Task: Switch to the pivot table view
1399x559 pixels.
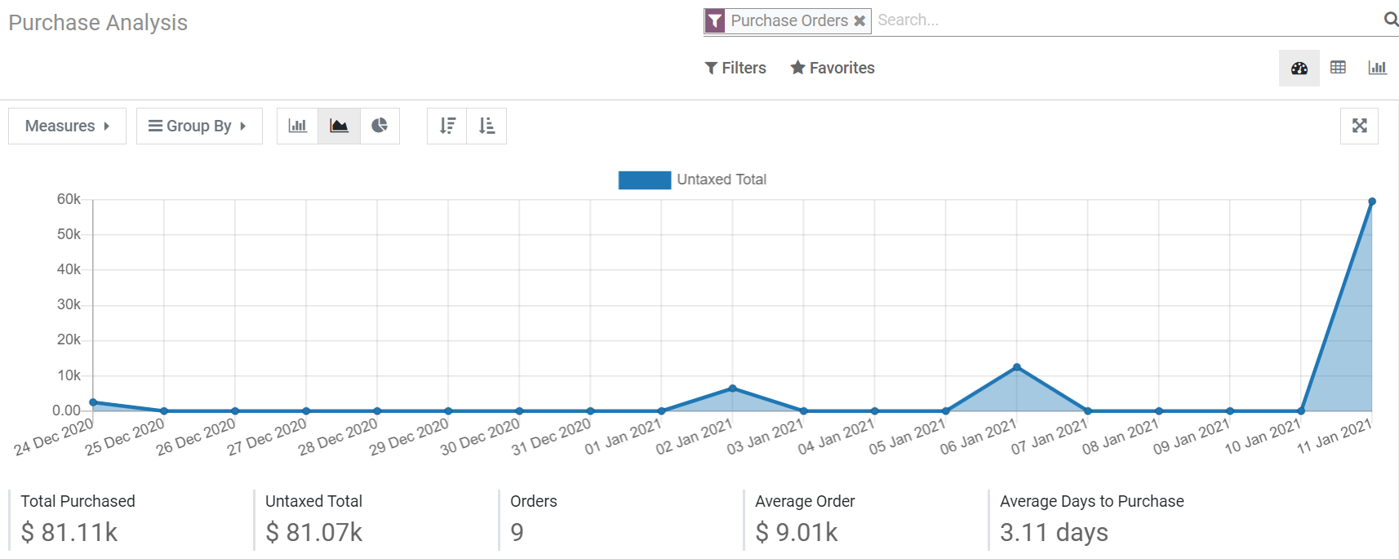Action: 1338,68
